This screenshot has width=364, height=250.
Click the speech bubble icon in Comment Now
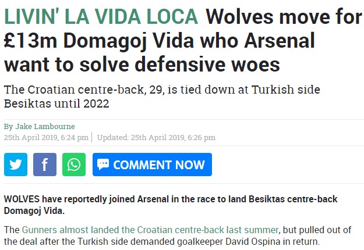[103, 165]
